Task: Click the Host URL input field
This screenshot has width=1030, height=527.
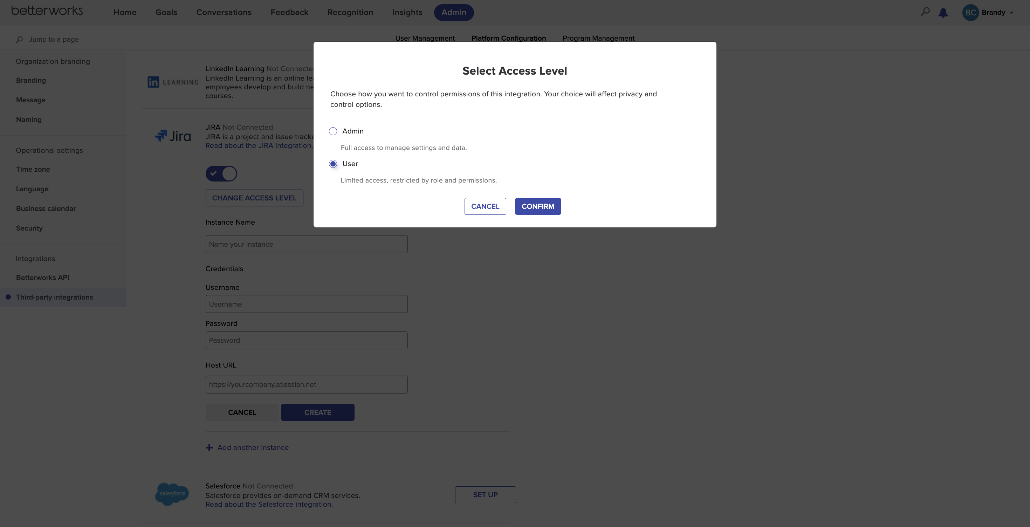Action: tap(306, 384)
